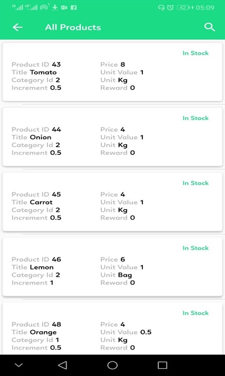Image resolution: width=225 pixels, height=376 pixels.
Task: Select the Carrot product entry
Action: [112, 202]
